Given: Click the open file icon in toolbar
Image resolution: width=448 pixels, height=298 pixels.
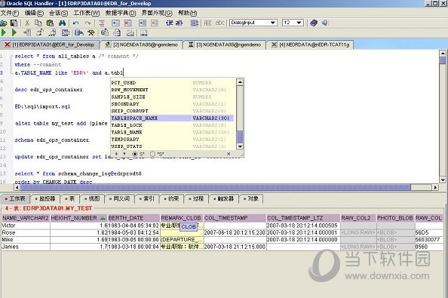Looking at the screenshot, I should pos(4,23).
